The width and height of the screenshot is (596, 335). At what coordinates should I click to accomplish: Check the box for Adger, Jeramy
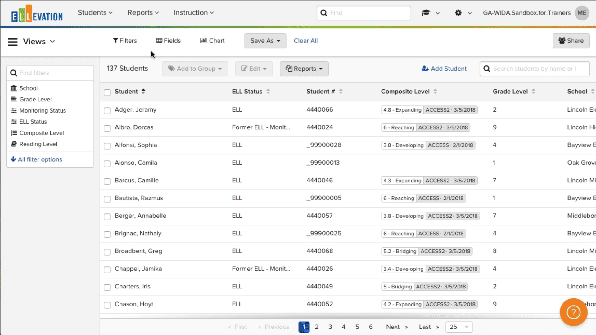tap(107, 110)
